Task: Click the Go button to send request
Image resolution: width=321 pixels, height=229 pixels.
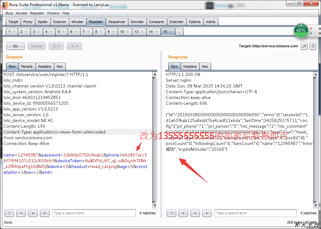Action: coord(15,46)
